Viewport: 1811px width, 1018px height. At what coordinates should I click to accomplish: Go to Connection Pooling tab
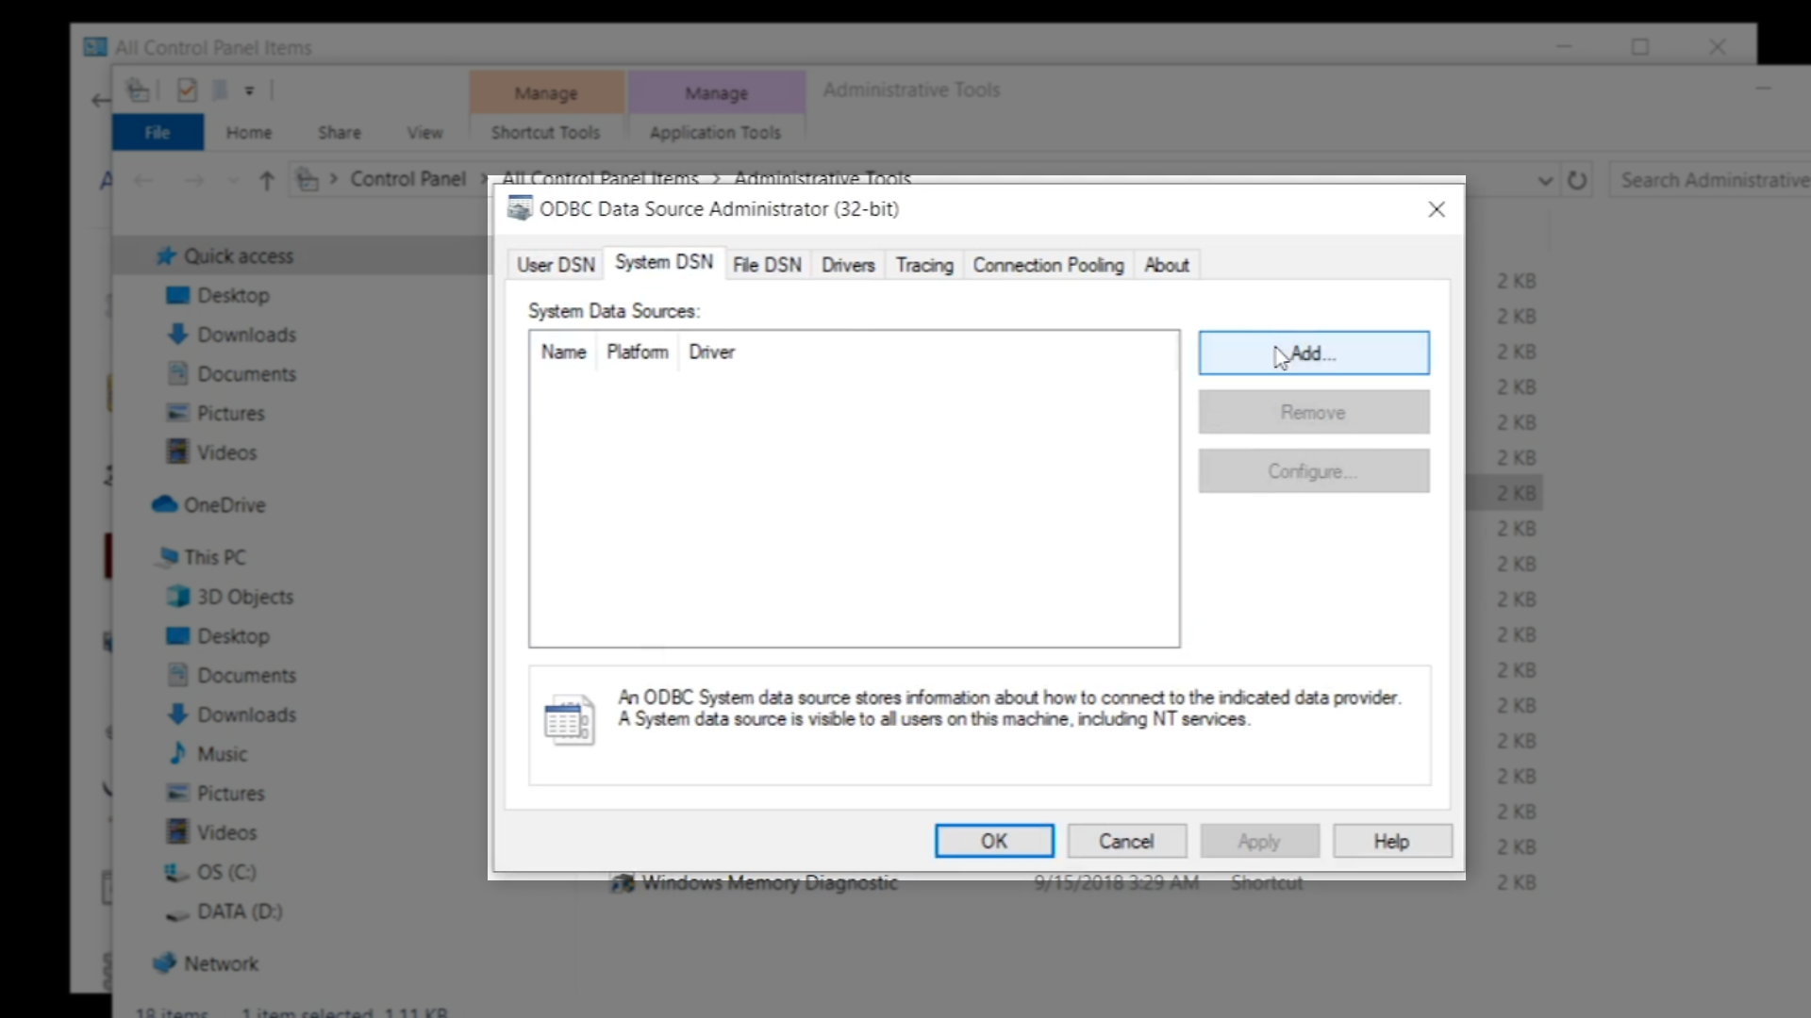(1048, 265)
